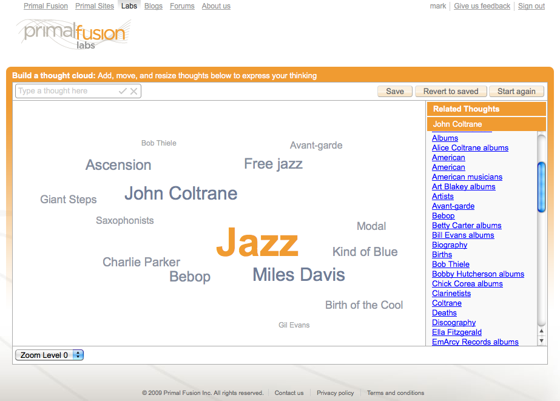
Task: Switch to the Labs tab
Action: [129, 6]
